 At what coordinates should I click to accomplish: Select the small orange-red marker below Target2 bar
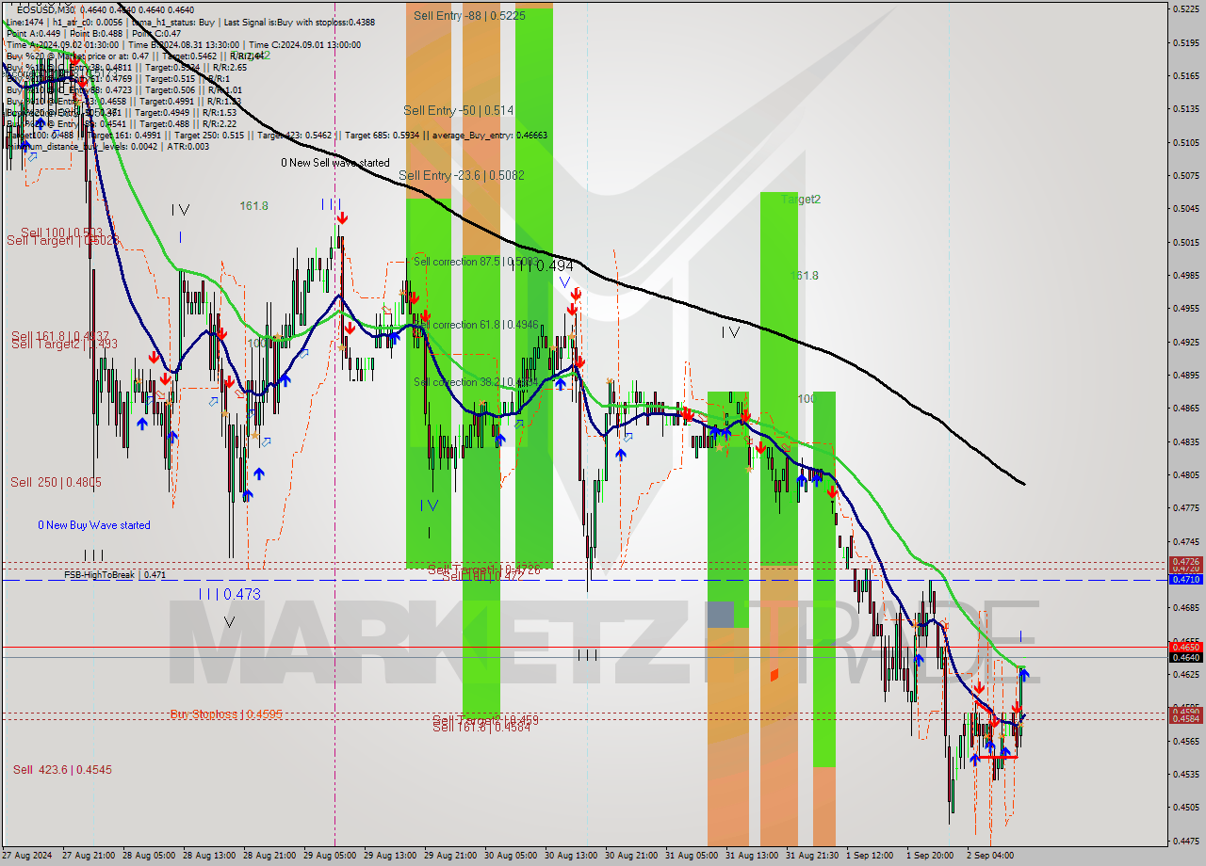tap(774, 674)
